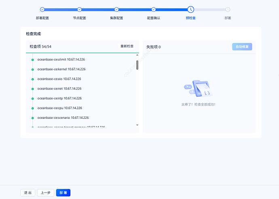Screen dimensions: 279x199
Task: Click the 节点配置 step checkmark icon
Action: coord(79,9)
